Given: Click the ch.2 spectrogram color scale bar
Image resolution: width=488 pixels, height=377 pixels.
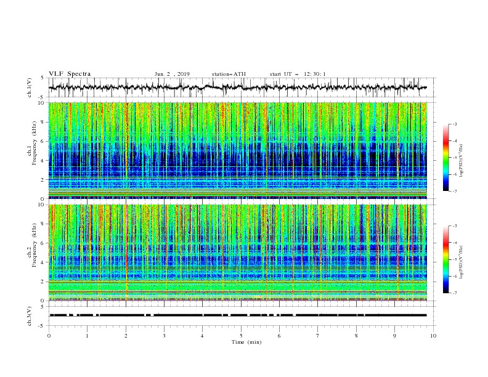Looking at the screenshot, I should (x=445, y=259).
